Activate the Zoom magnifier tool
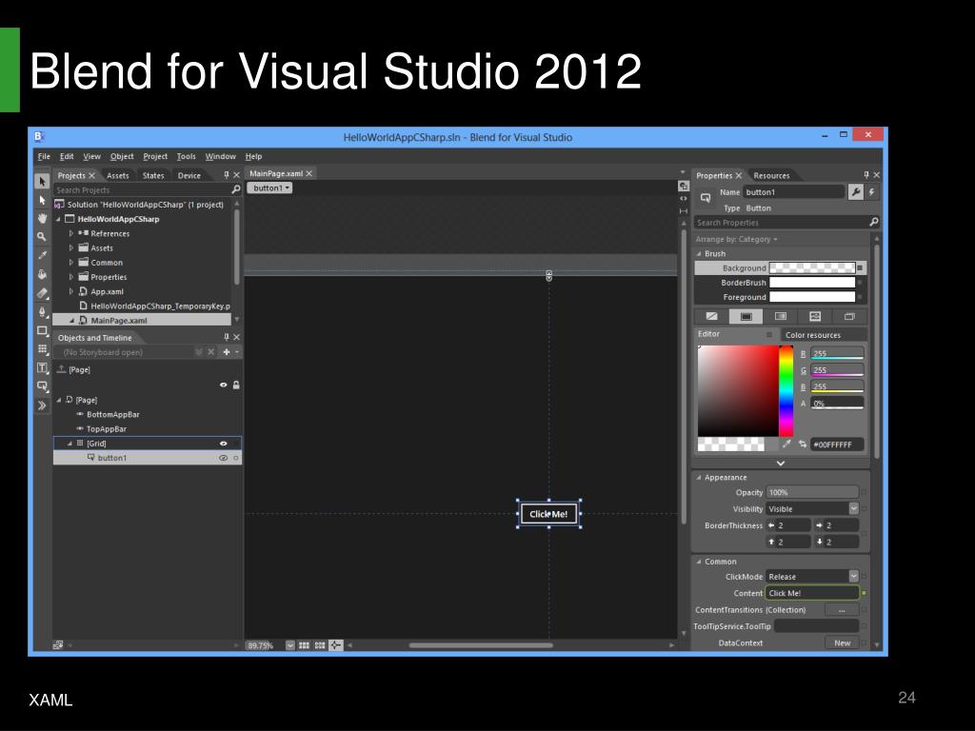The width and height of the screenshot is (975, 731). (42, 236)
